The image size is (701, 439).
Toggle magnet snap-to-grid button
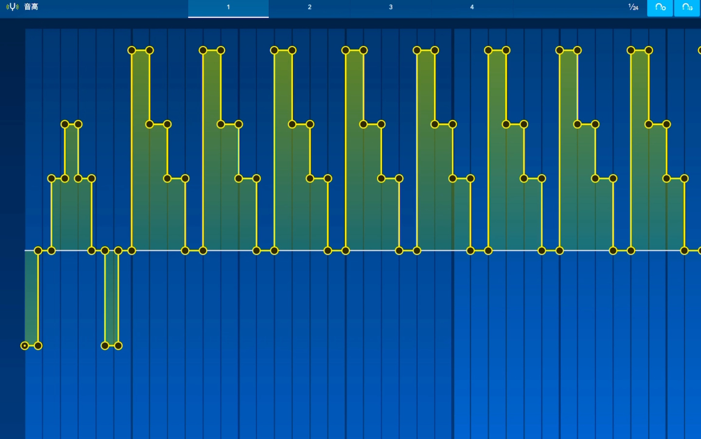[x=687, y=8]
